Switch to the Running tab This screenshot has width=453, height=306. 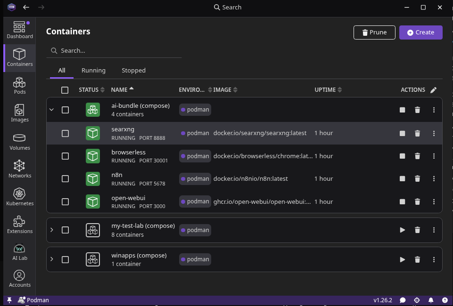93,70
